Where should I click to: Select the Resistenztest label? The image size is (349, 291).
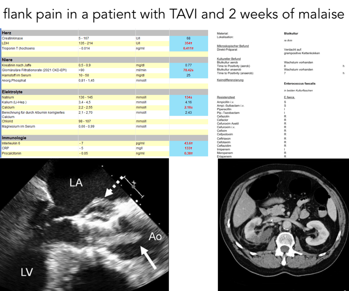(x=225, y=97)
